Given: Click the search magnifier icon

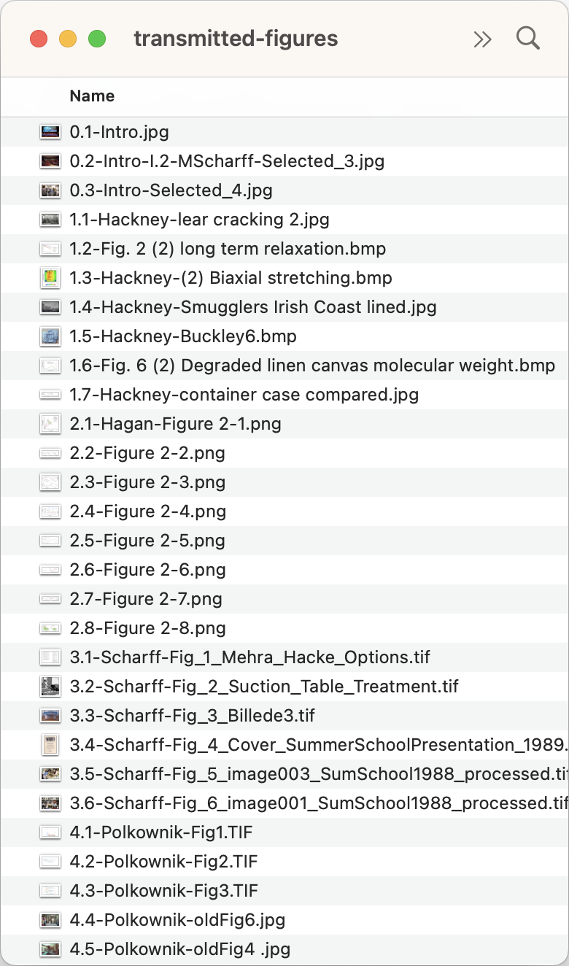Looking at the screenshot, I should tap(527, 38).
